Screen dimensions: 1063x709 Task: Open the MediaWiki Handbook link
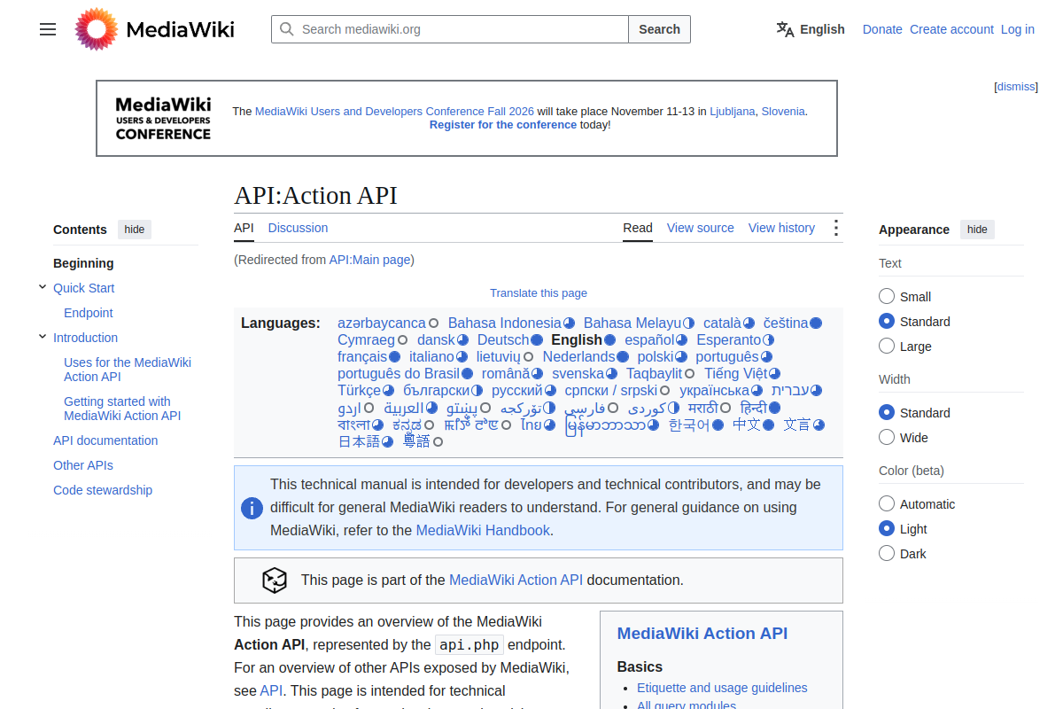pyautogui.click(x=483, y=531)
